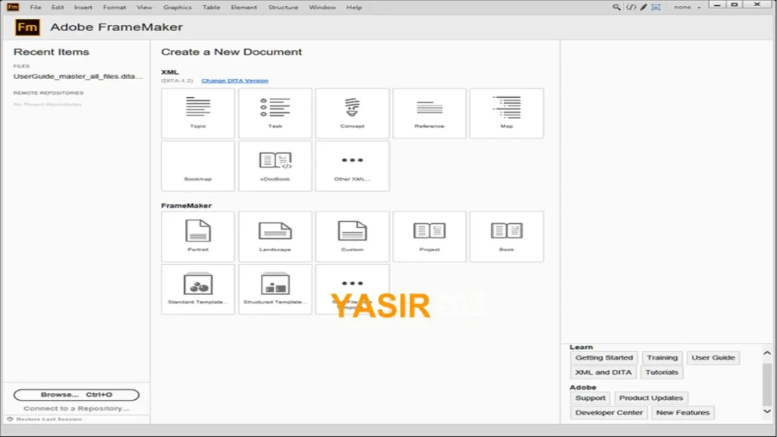Click the search magnifier icon in top bar
The height and width of the screenshot is (437, 777).
point(616,8)
